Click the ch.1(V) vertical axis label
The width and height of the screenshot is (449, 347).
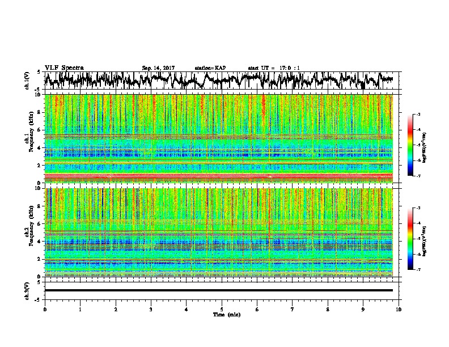(x=27, y=81)
